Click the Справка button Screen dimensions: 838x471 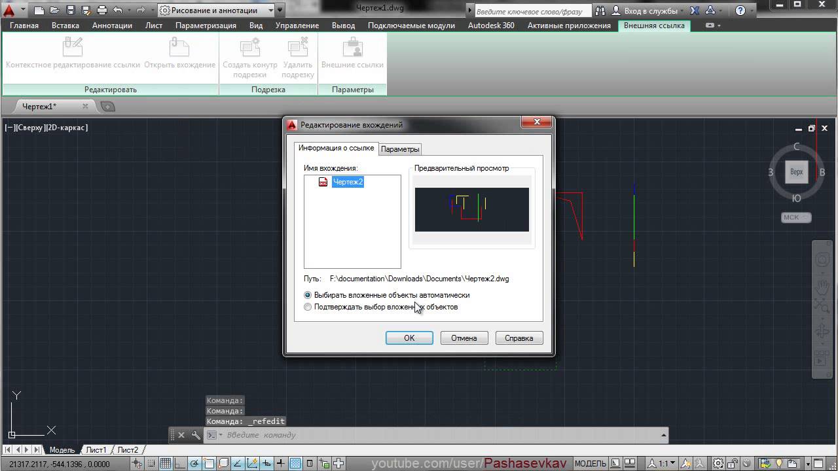coord(519,338)
